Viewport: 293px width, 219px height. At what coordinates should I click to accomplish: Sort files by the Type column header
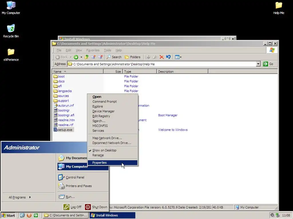tap(140, 72)
